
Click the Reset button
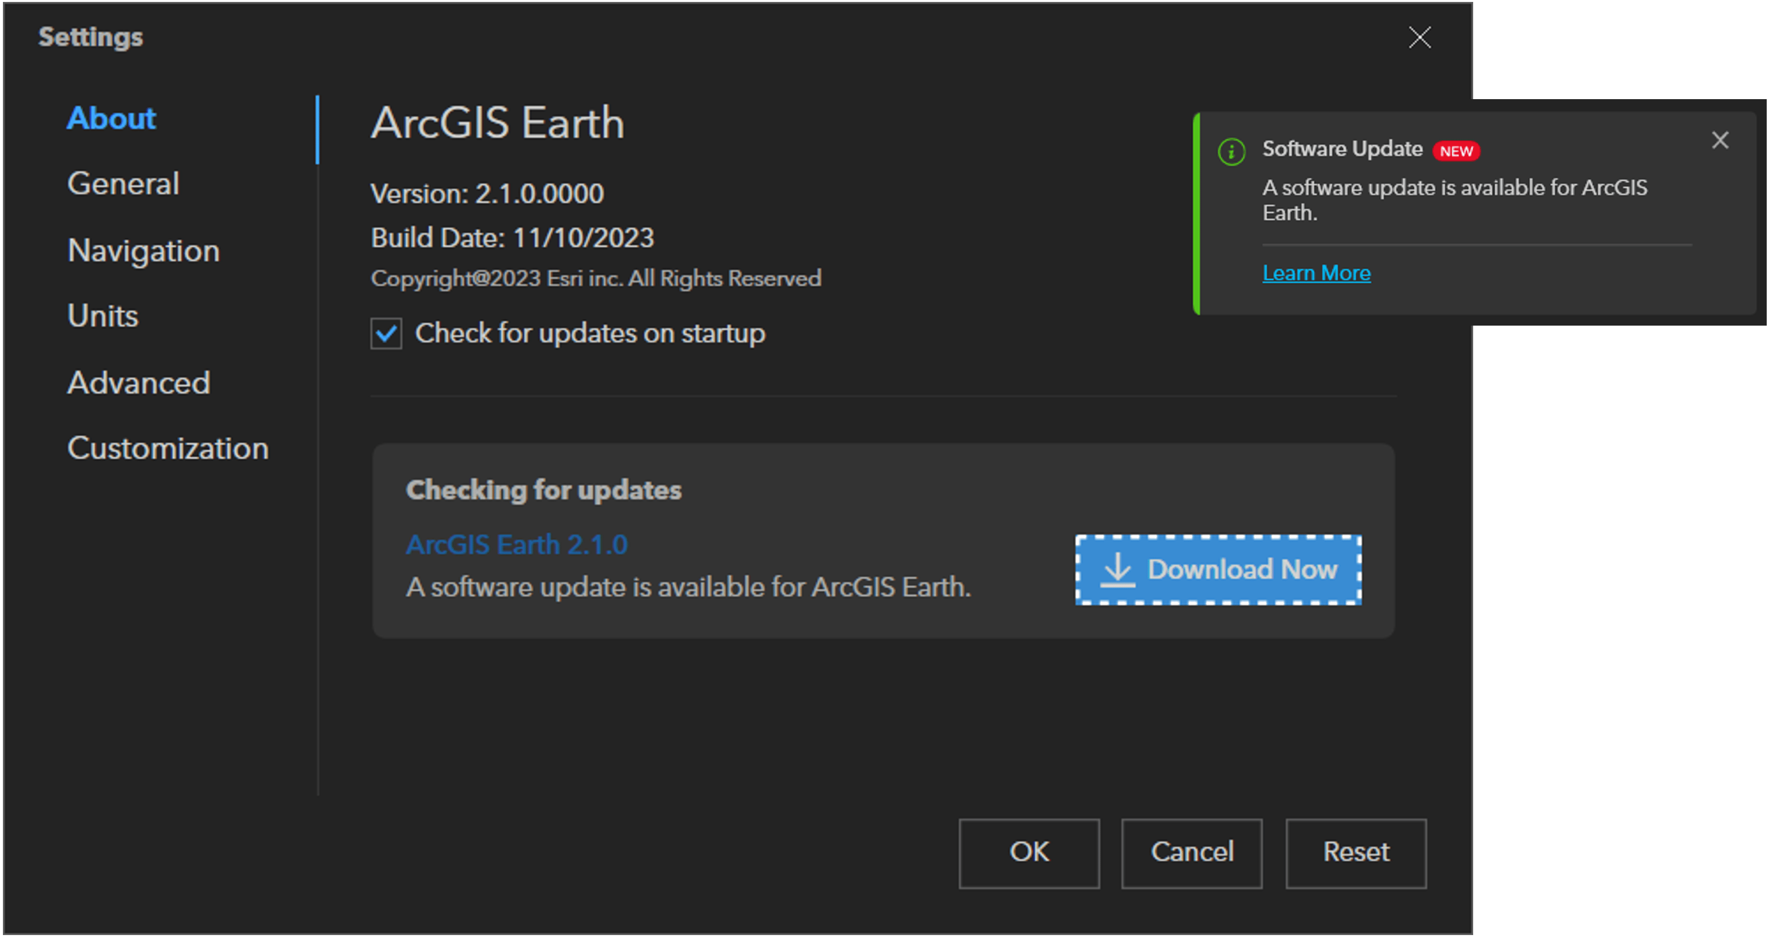point(1356,852)
